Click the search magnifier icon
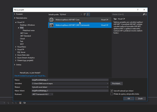Screen dimensions: 157x112 pos(144,14)
